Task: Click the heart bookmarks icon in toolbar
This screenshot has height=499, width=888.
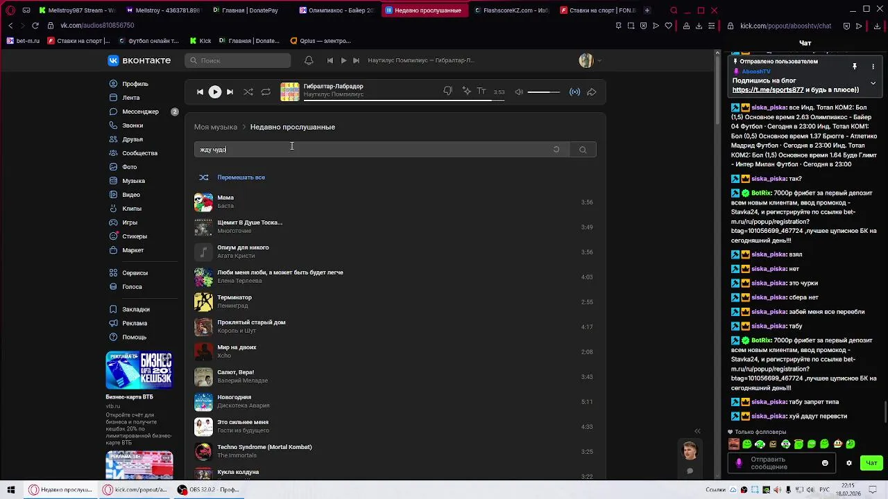Action: point(669,26)
